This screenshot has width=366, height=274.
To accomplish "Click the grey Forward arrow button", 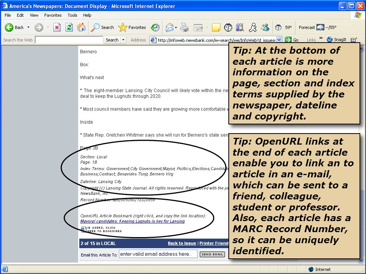I will pos(39,27).
